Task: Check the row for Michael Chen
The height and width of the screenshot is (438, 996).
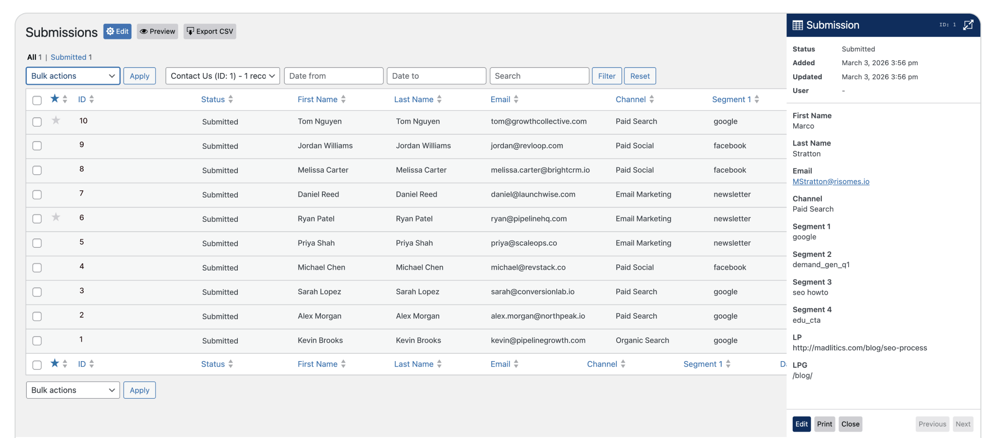Action: point(37,268)
